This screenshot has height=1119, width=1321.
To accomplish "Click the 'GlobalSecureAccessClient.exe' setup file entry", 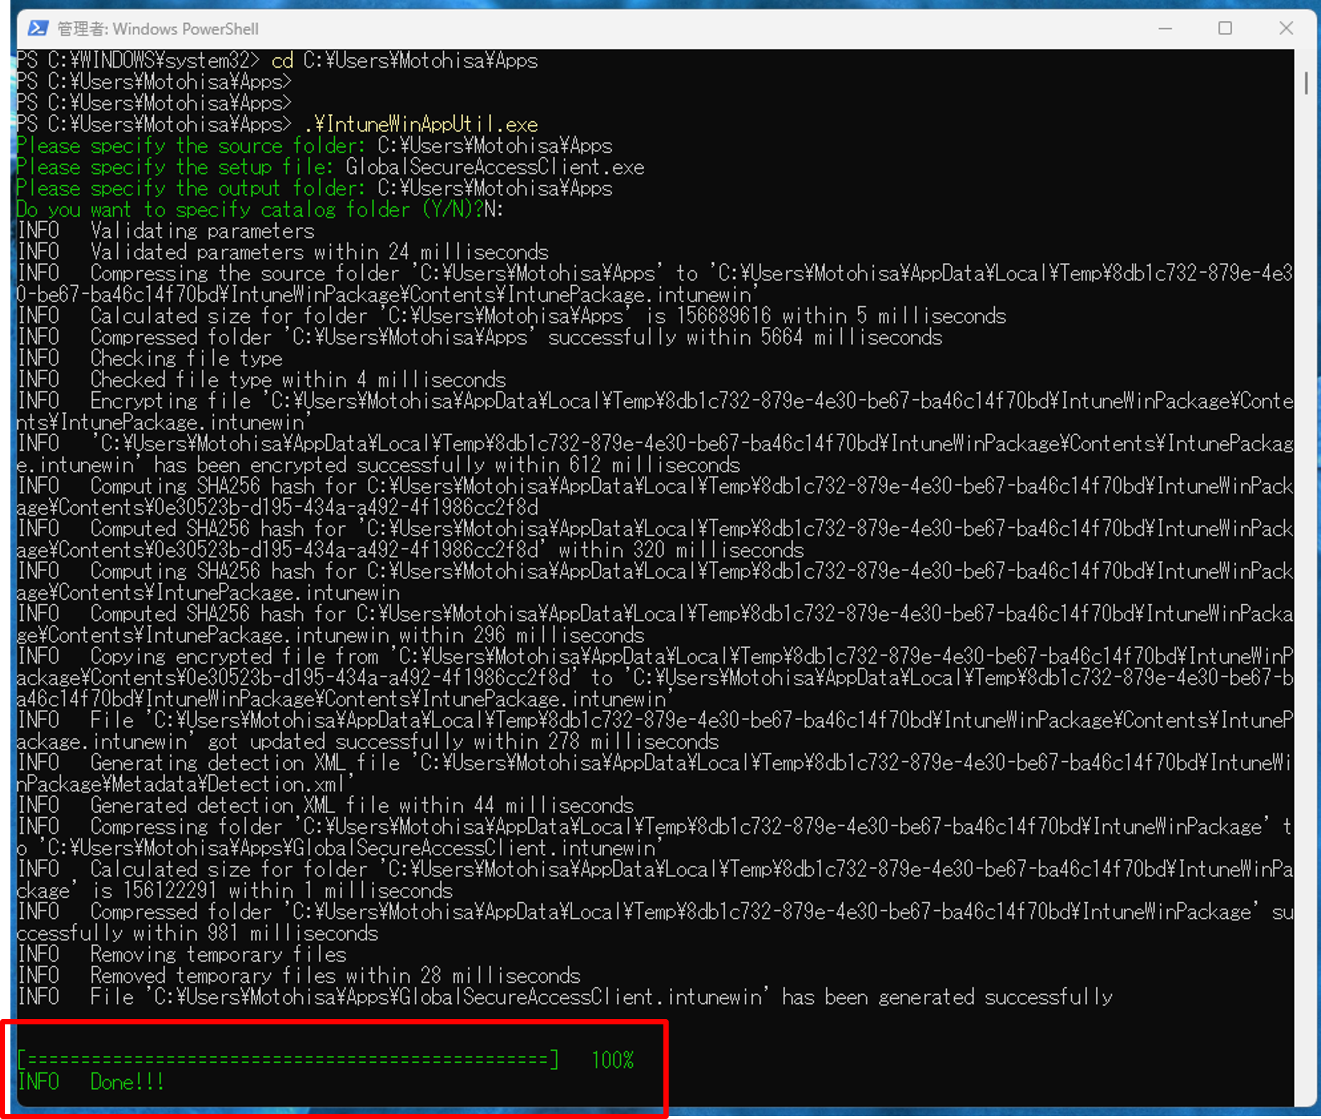I will pos(495,168).
